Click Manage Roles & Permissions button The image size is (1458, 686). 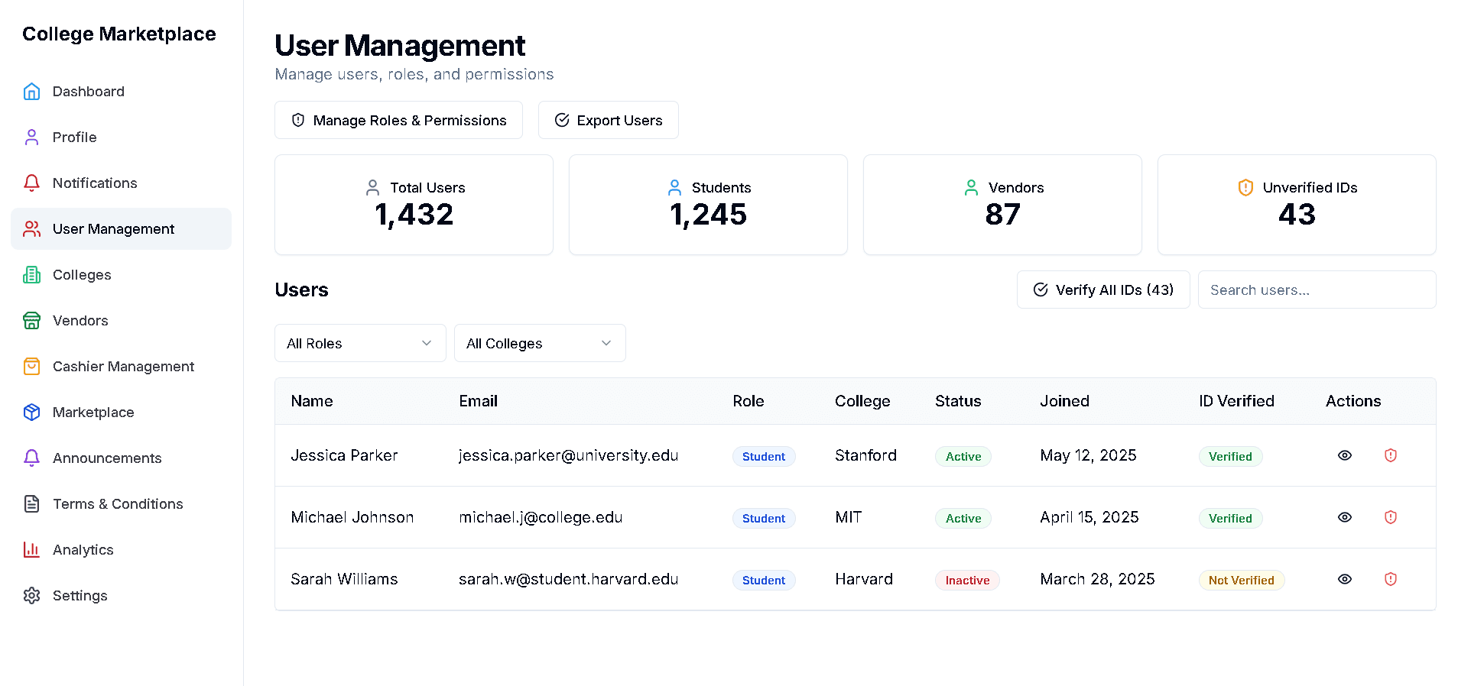pyautogui.click(x=398, y=120)
